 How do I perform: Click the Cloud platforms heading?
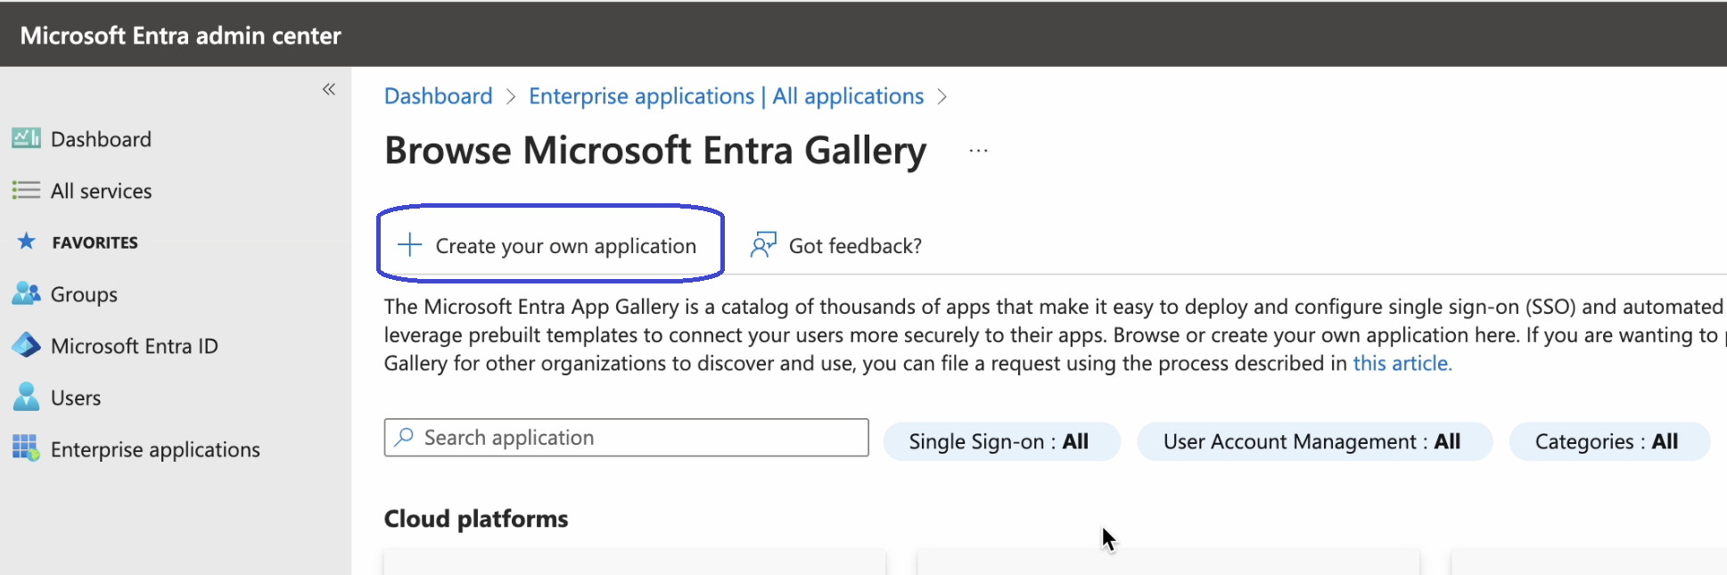[x=476, y=519]
